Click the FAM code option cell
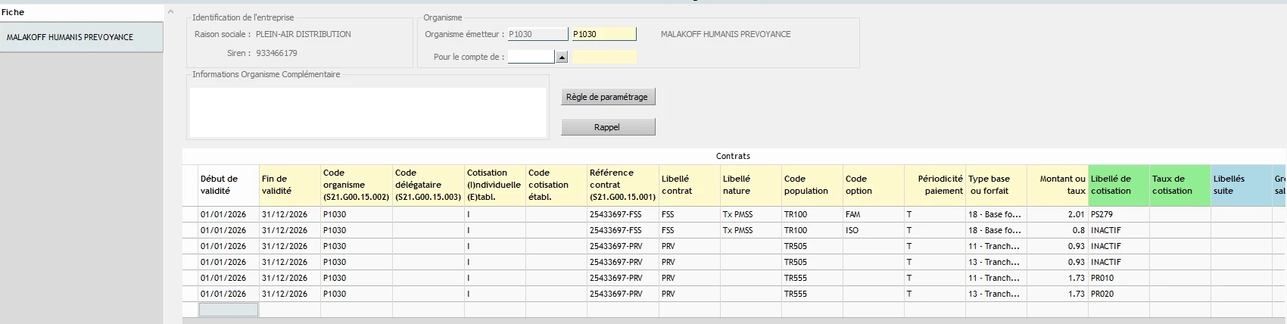The image size is (1287, 324). 873,215
